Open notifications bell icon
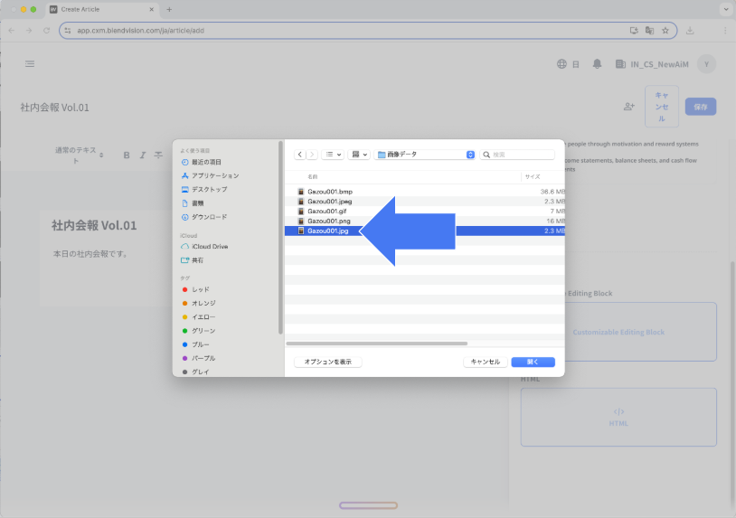The height and width of the screenshot is (518, 736). [597, 64]
